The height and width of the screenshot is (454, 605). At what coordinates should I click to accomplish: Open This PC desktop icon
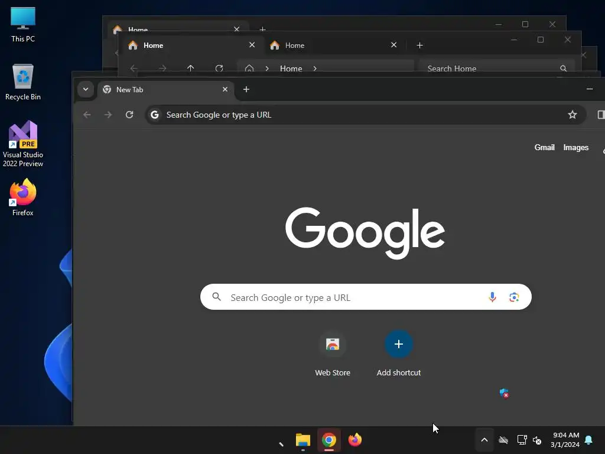point(23,24)
